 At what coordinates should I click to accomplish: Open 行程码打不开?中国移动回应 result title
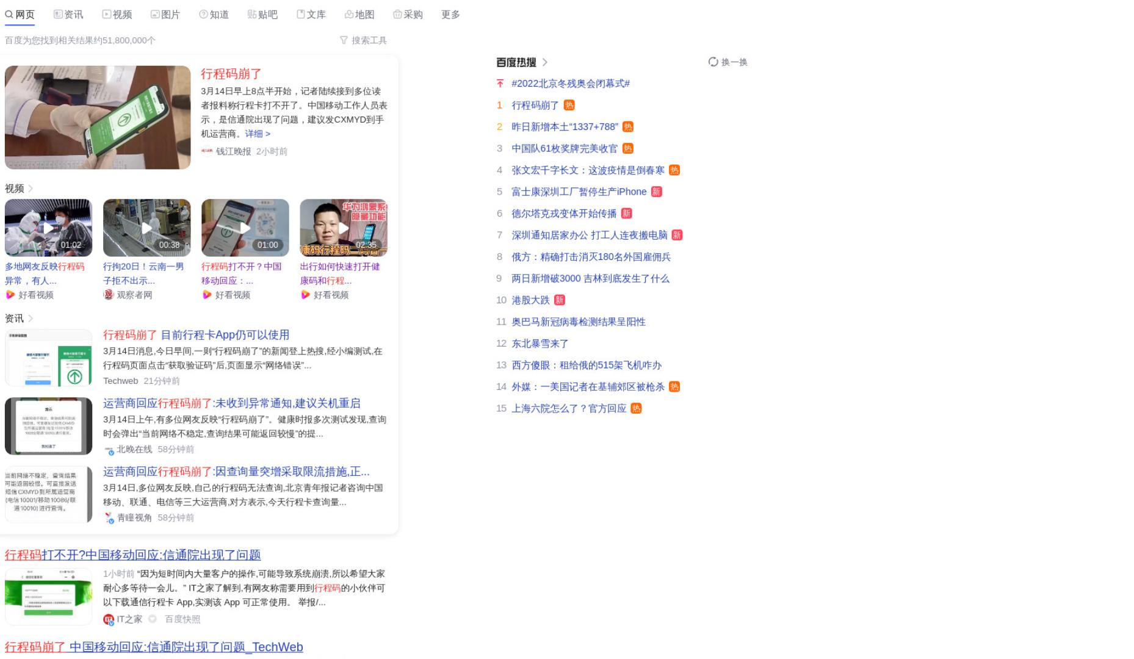coord(133,555)
